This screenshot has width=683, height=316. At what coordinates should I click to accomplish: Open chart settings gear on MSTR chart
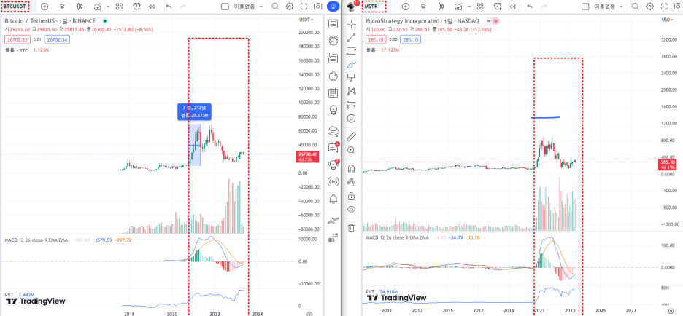(x=650, y=7)
